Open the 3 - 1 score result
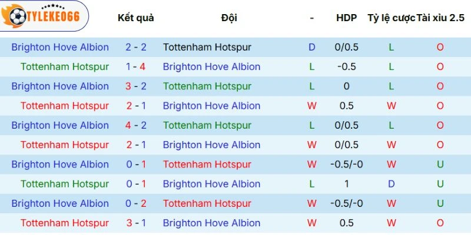The image size is (471, 235). [135, 223]
